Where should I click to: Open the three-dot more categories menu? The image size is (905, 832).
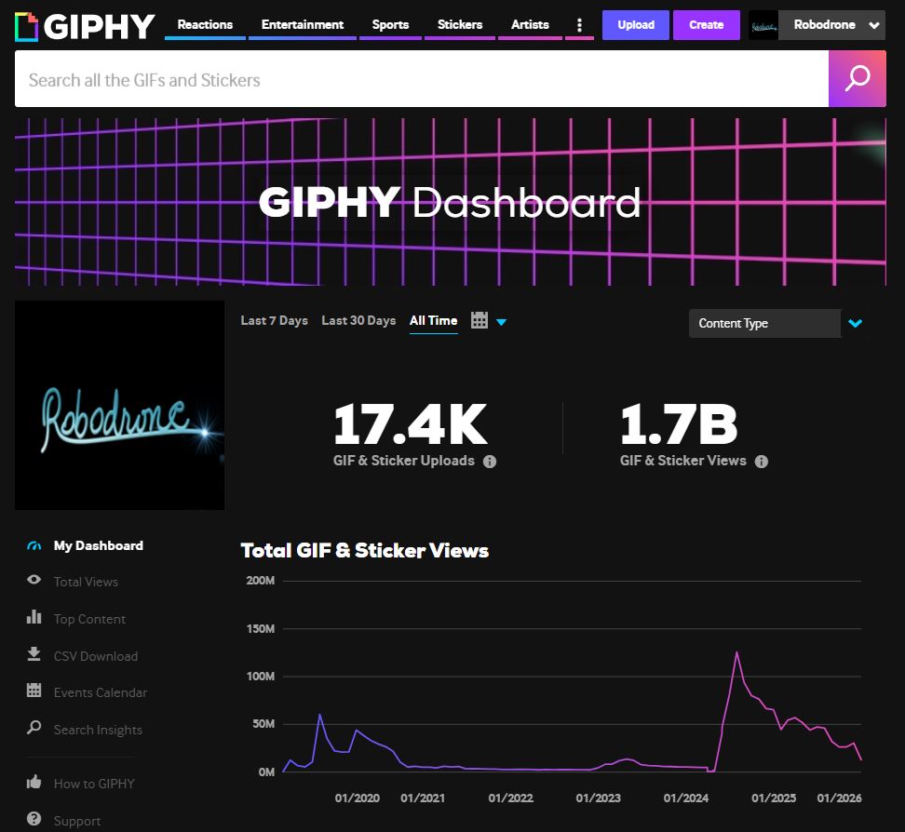click(x=579, y=25)
